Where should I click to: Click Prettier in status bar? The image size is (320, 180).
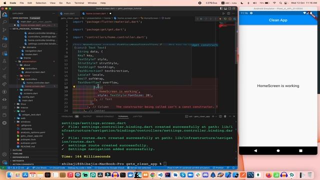[x=218, y=168]
